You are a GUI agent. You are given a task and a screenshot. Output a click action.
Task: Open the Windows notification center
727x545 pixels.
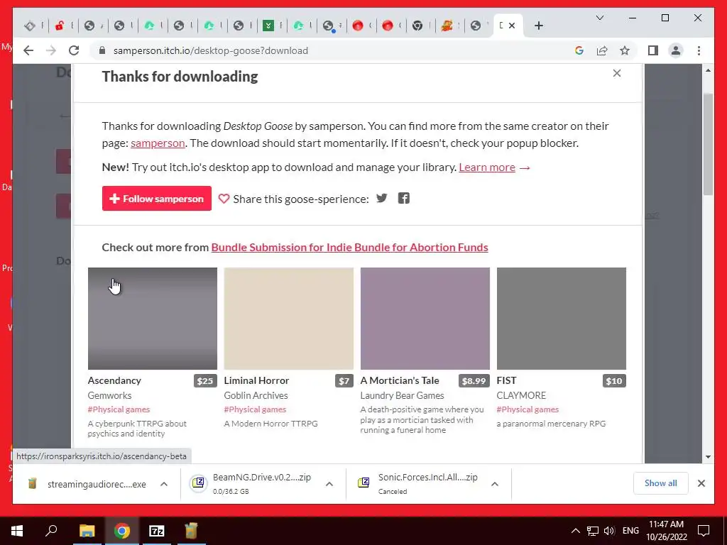pyautogui.click(x=704, y=531)
